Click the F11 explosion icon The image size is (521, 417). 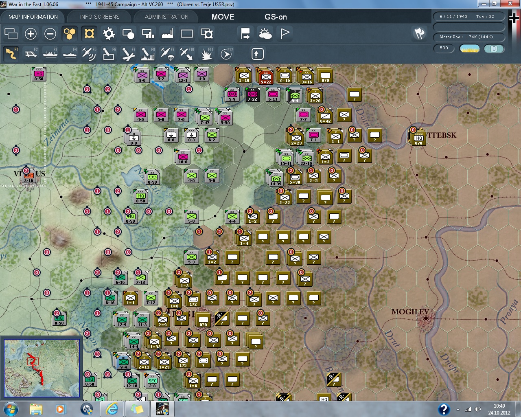pos(206,54)
